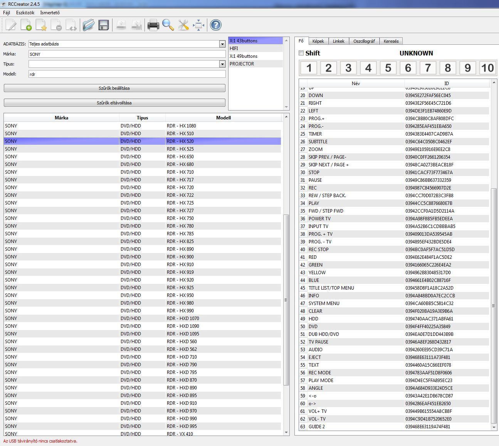Click the Szűrők beállítása button
Viewport: 499px width, 446px height.
pos(114,88)
